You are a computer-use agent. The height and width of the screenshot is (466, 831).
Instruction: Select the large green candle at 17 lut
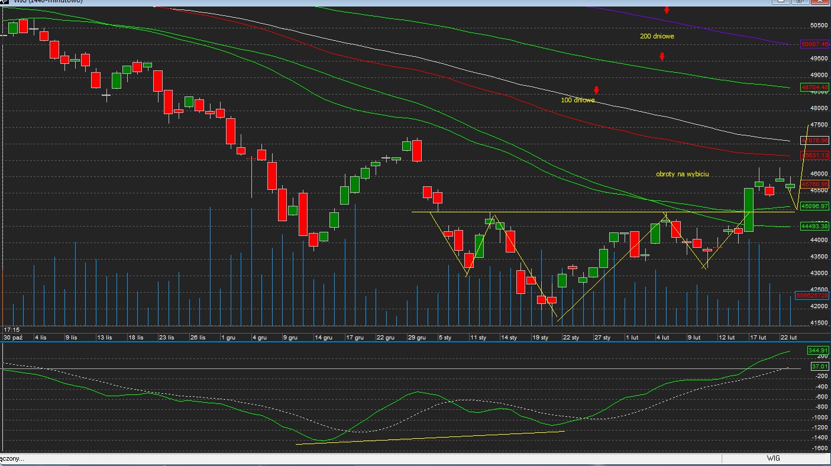click(x=748, y=209)
